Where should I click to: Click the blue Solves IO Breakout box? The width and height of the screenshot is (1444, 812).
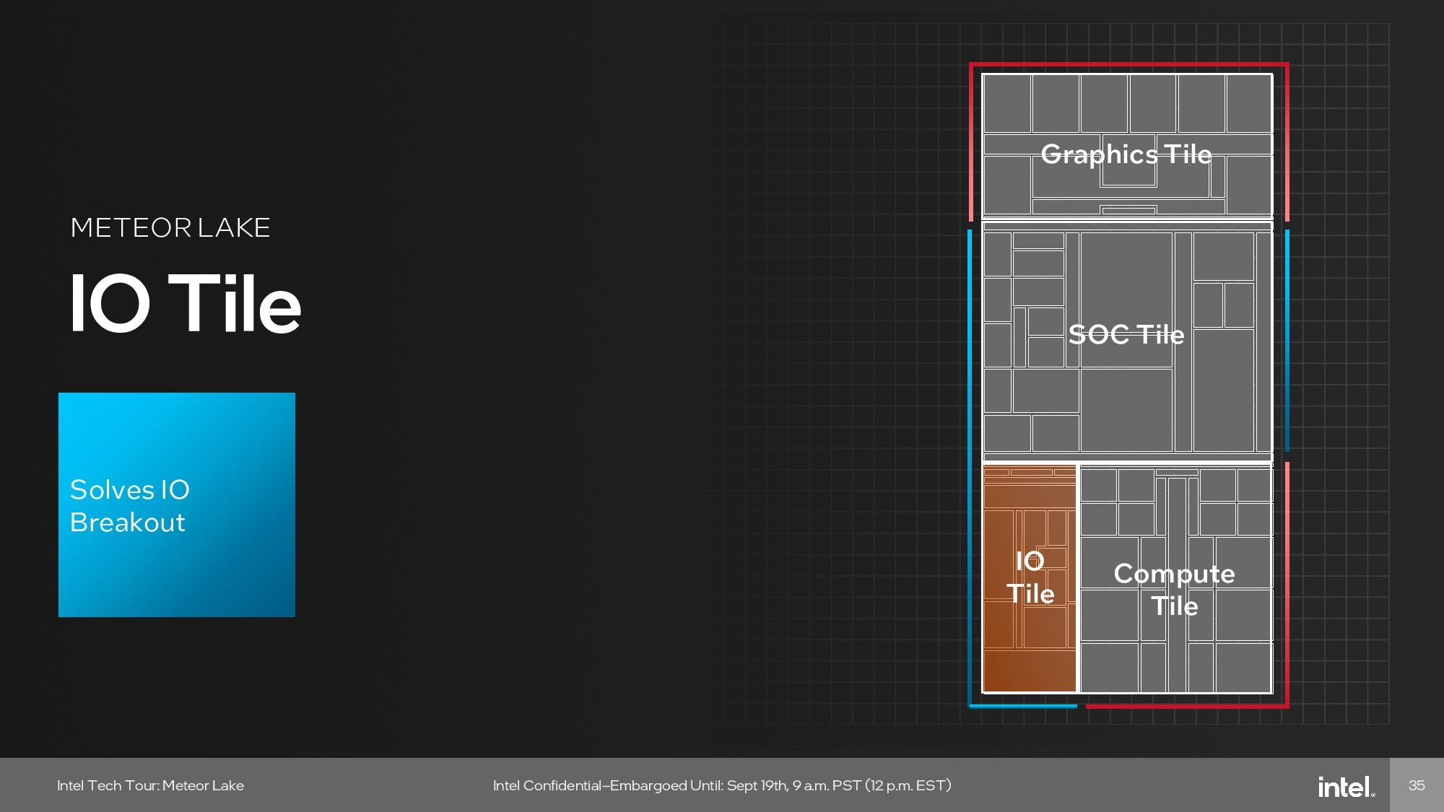(177, 505)
